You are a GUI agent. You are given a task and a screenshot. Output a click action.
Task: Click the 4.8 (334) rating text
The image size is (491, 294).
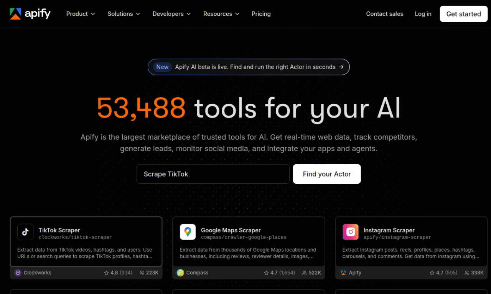click(x=121, y=273)
